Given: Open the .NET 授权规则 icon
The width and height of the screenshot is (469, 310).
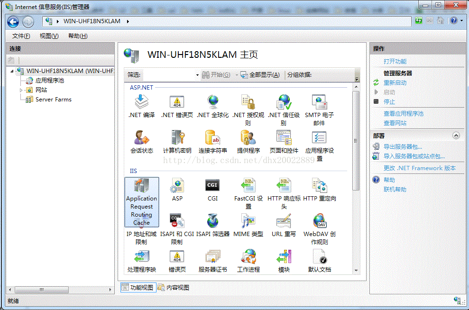Looking at the screenshot, I should pos(248,102).
